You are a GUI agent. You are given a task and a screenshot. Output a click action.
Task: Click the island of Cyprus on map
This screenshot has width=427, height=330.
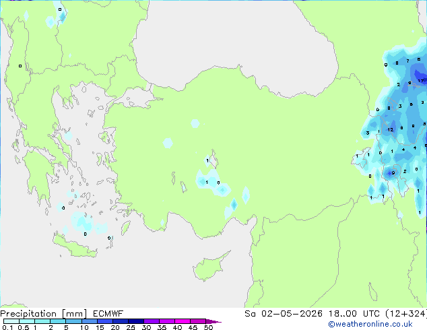tap(209, 267)
